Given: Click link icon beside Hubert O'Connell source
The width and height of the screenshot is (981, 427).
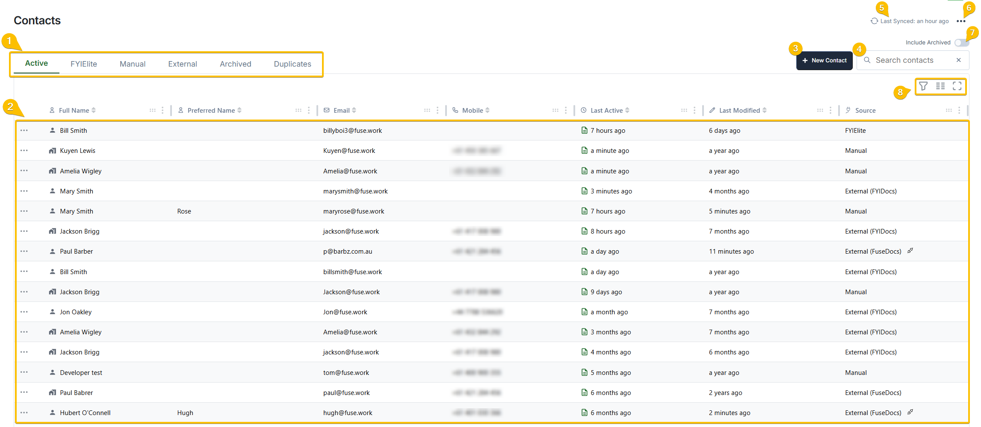Looking at the screenshot, I should click(x=910, y=412).
